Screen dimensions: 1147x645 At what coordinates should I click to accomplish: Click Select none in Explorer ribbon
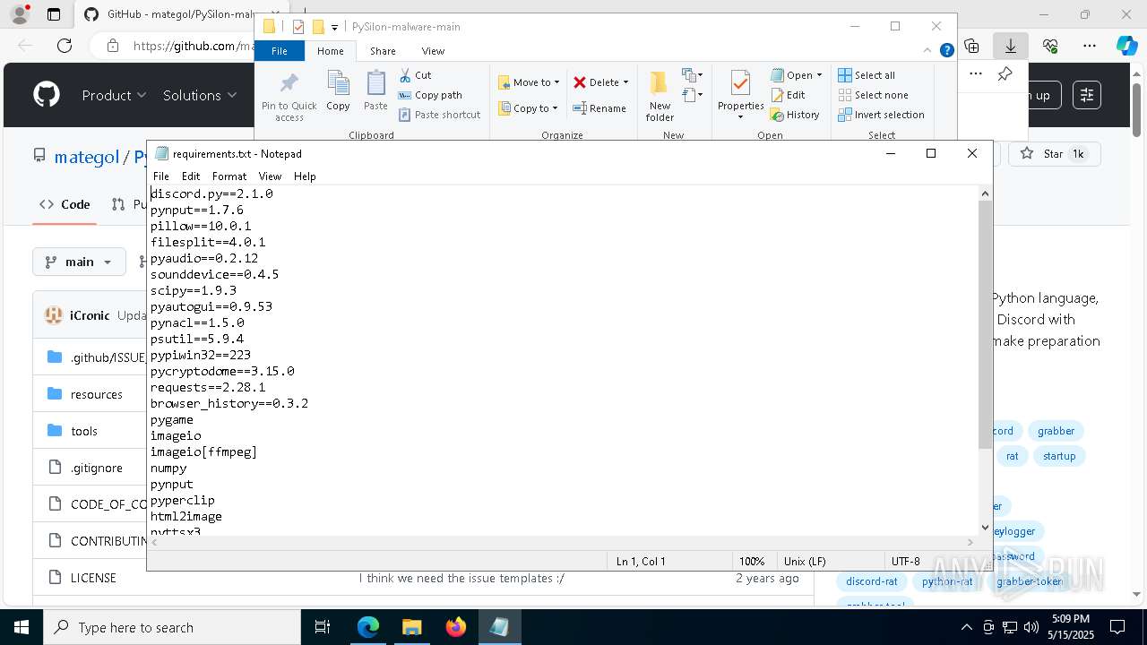pyautogui.click(x=873, y=95)
